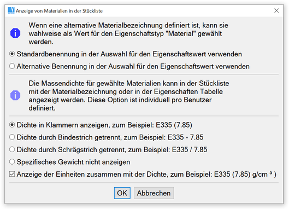Image resolution: width=289 pixels, height=209 pixels.
Task: Click the 'E335 (7.85) g/cm³' example text
Action: [245, 174]
